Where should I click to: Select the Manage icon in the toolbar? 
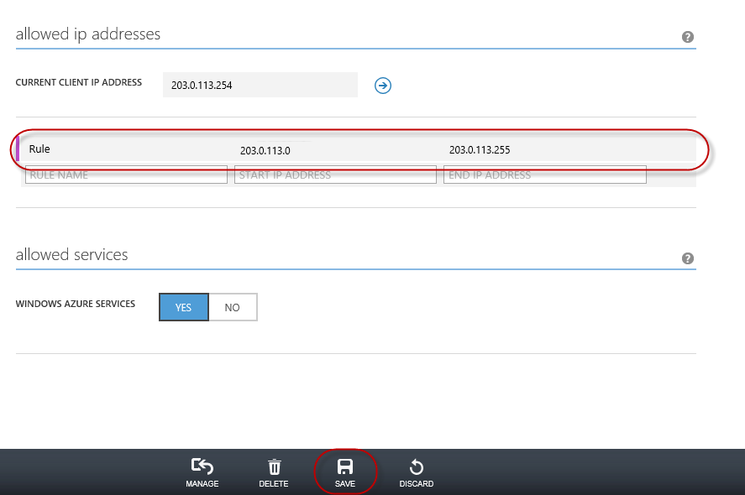202,466
